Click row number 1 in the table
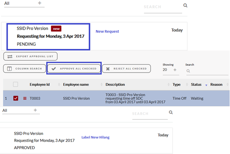This screenshot has width=230, height=154. pos(6,98)
